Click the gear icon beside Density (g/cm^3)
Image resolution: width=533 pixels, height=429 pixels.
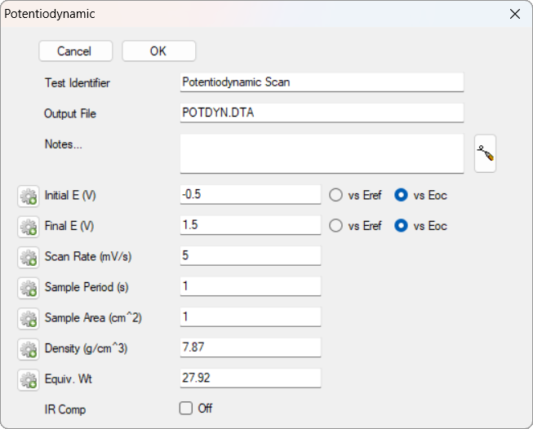point(29,349)
